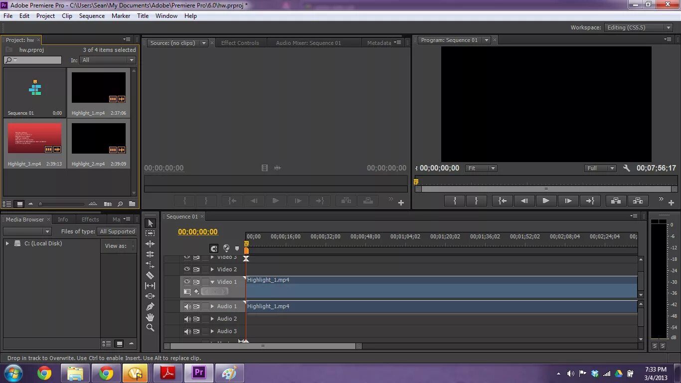The width and height of the screenshot is (681, 383).
Task: Select the Rolling Edit tool
Action: tap(150, 254)
